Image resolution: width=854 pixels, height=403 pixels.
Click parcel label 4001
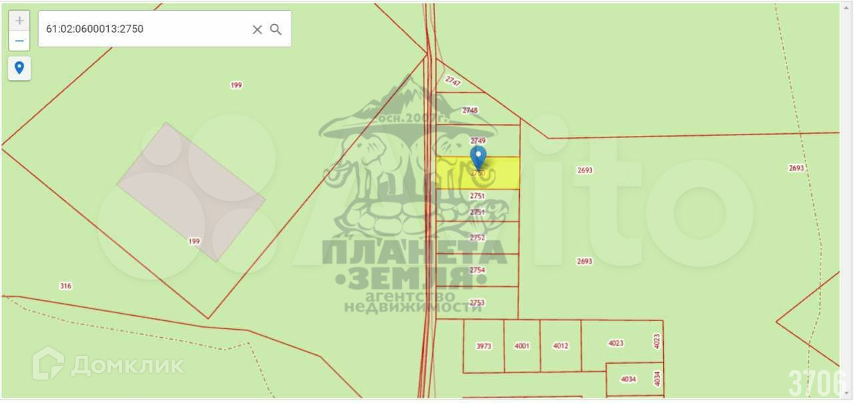[x=522, y=346]
